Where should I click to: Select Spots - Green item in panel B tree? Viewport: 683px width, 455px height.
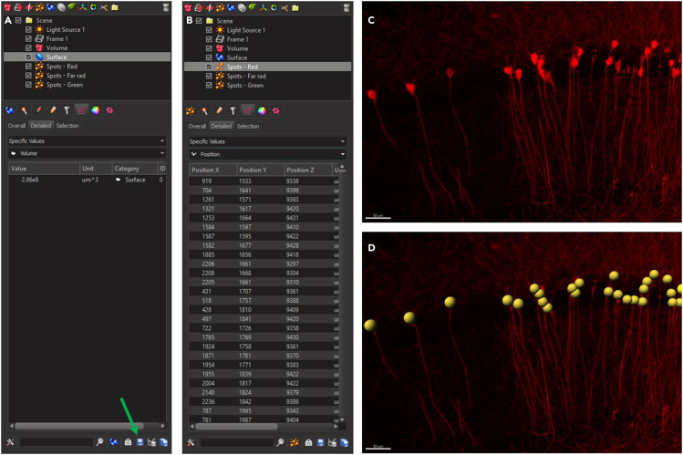point(244,86)
